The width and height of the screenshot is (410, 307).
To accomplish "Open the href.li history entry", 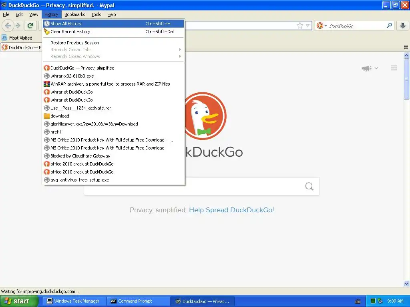I will point(113,132).
